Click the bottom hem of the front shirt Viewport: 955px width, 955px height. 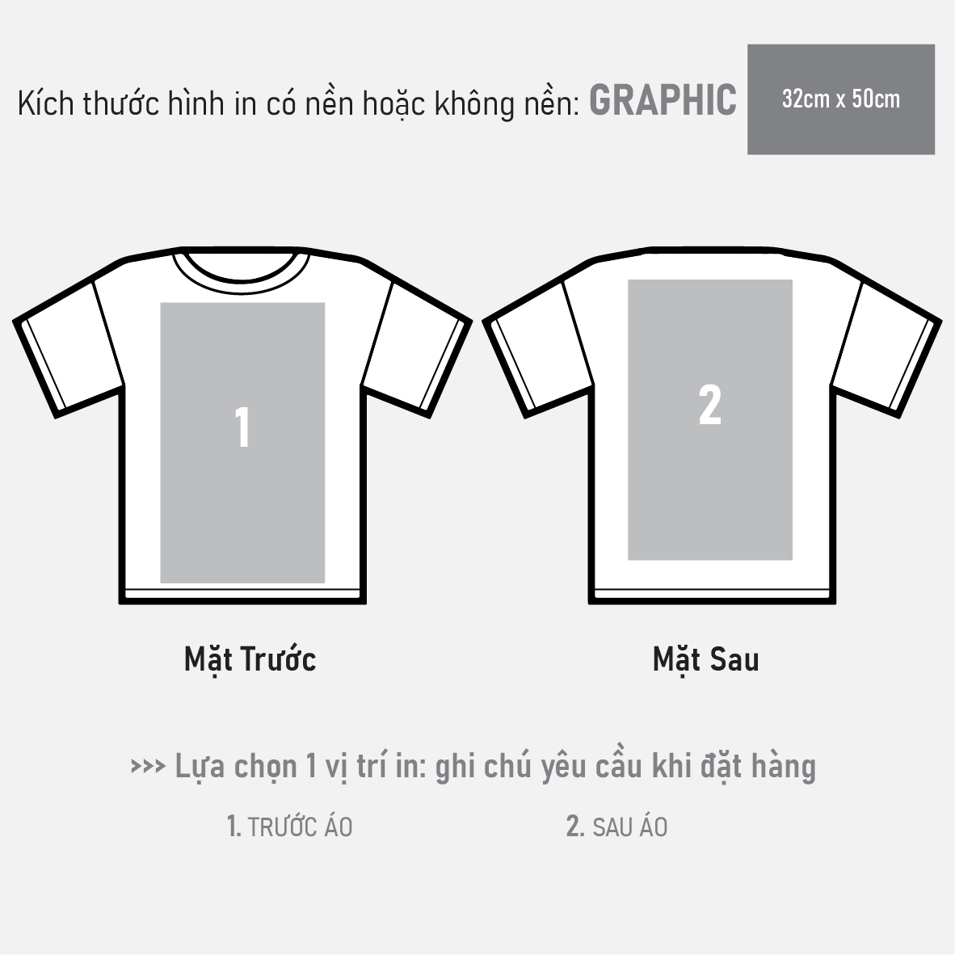pos(242,595)
